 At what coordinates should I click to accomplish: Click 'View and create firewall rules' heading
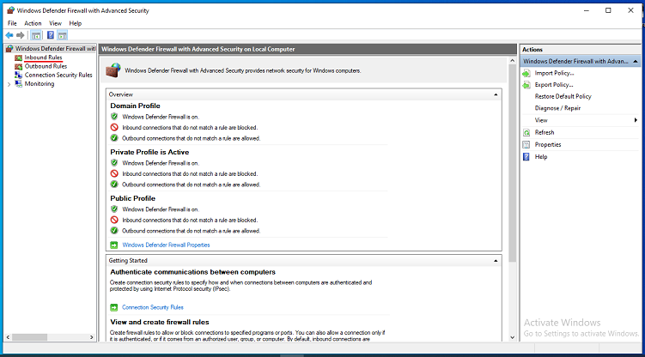click(160, 322)
